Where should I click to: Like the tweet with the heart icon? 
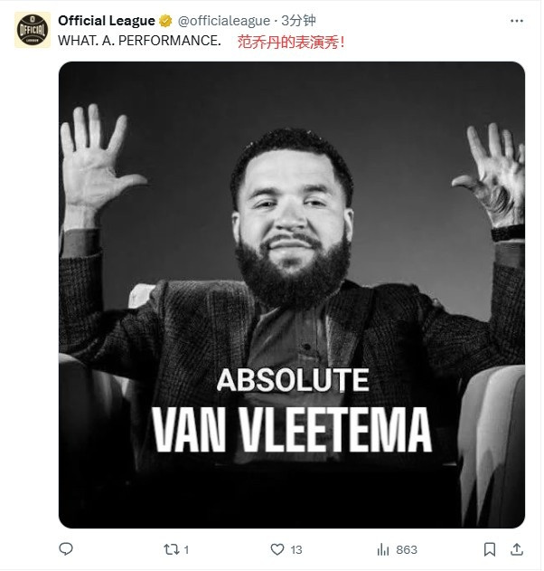pyautogui.click(x=278, y=548)
